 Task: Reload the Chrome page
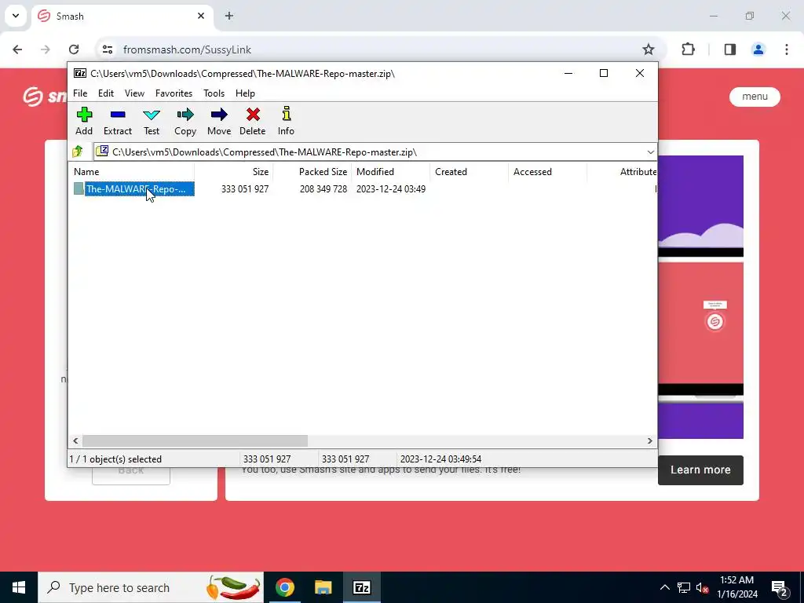(74, 49)
